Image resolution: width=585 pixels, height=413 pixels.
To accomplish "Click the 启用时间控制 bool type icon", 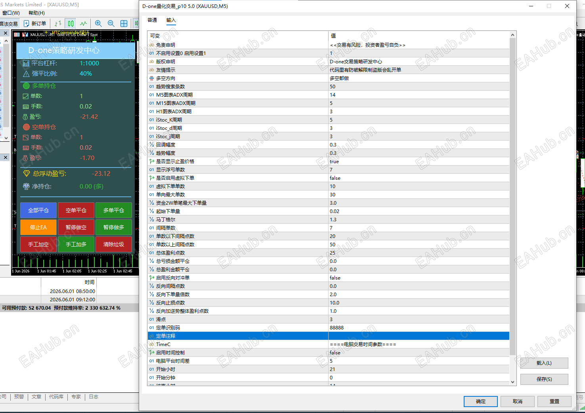I will (151, 353).
